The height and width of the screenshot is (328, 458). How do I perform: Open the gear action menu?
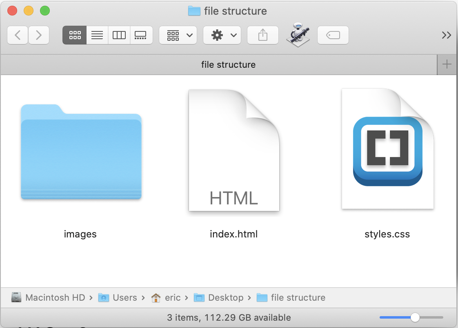click(x=222, y=35)
